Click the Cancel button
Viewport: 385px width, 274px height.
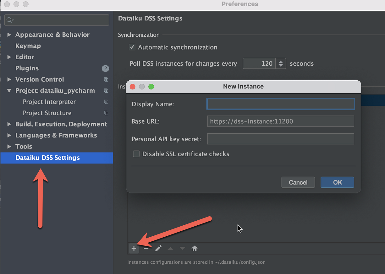[x=298, y=182]
